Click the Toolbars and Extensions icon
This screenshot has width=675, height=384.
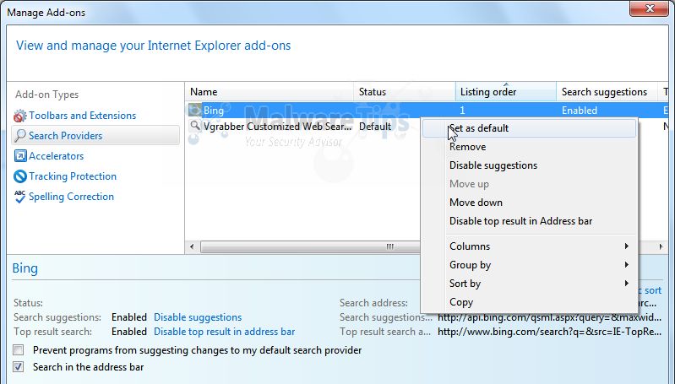(x=19, y=116)
